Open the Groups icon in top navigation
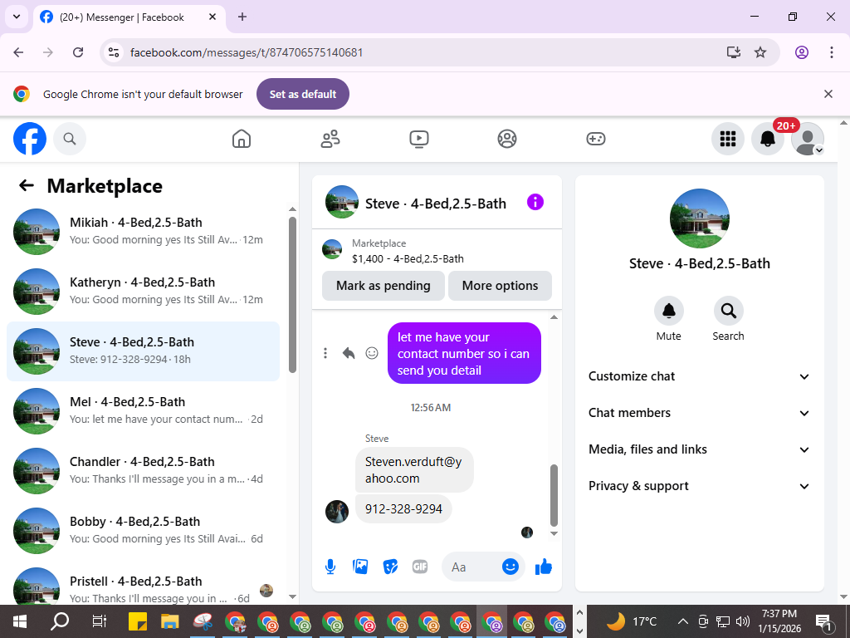The image size is (850, 638). pyautogui.click(x=507, y=139)
